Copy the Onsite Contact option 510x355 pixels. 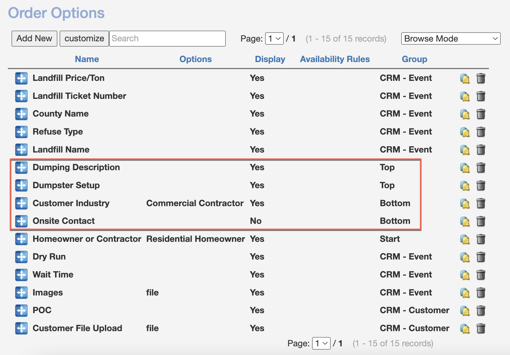(465, 221)
